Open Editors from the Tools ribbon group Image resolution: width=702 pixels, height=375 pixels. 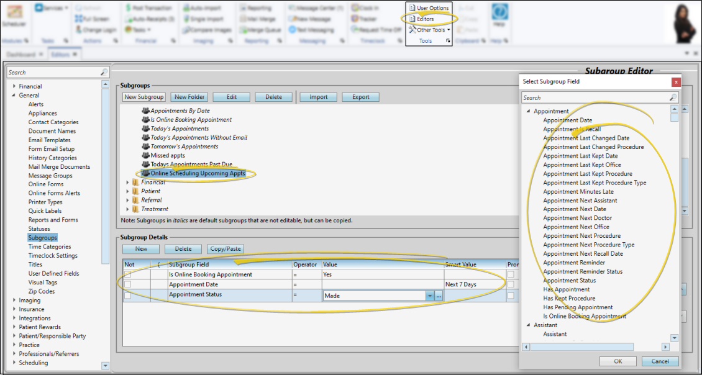point(425,19)
